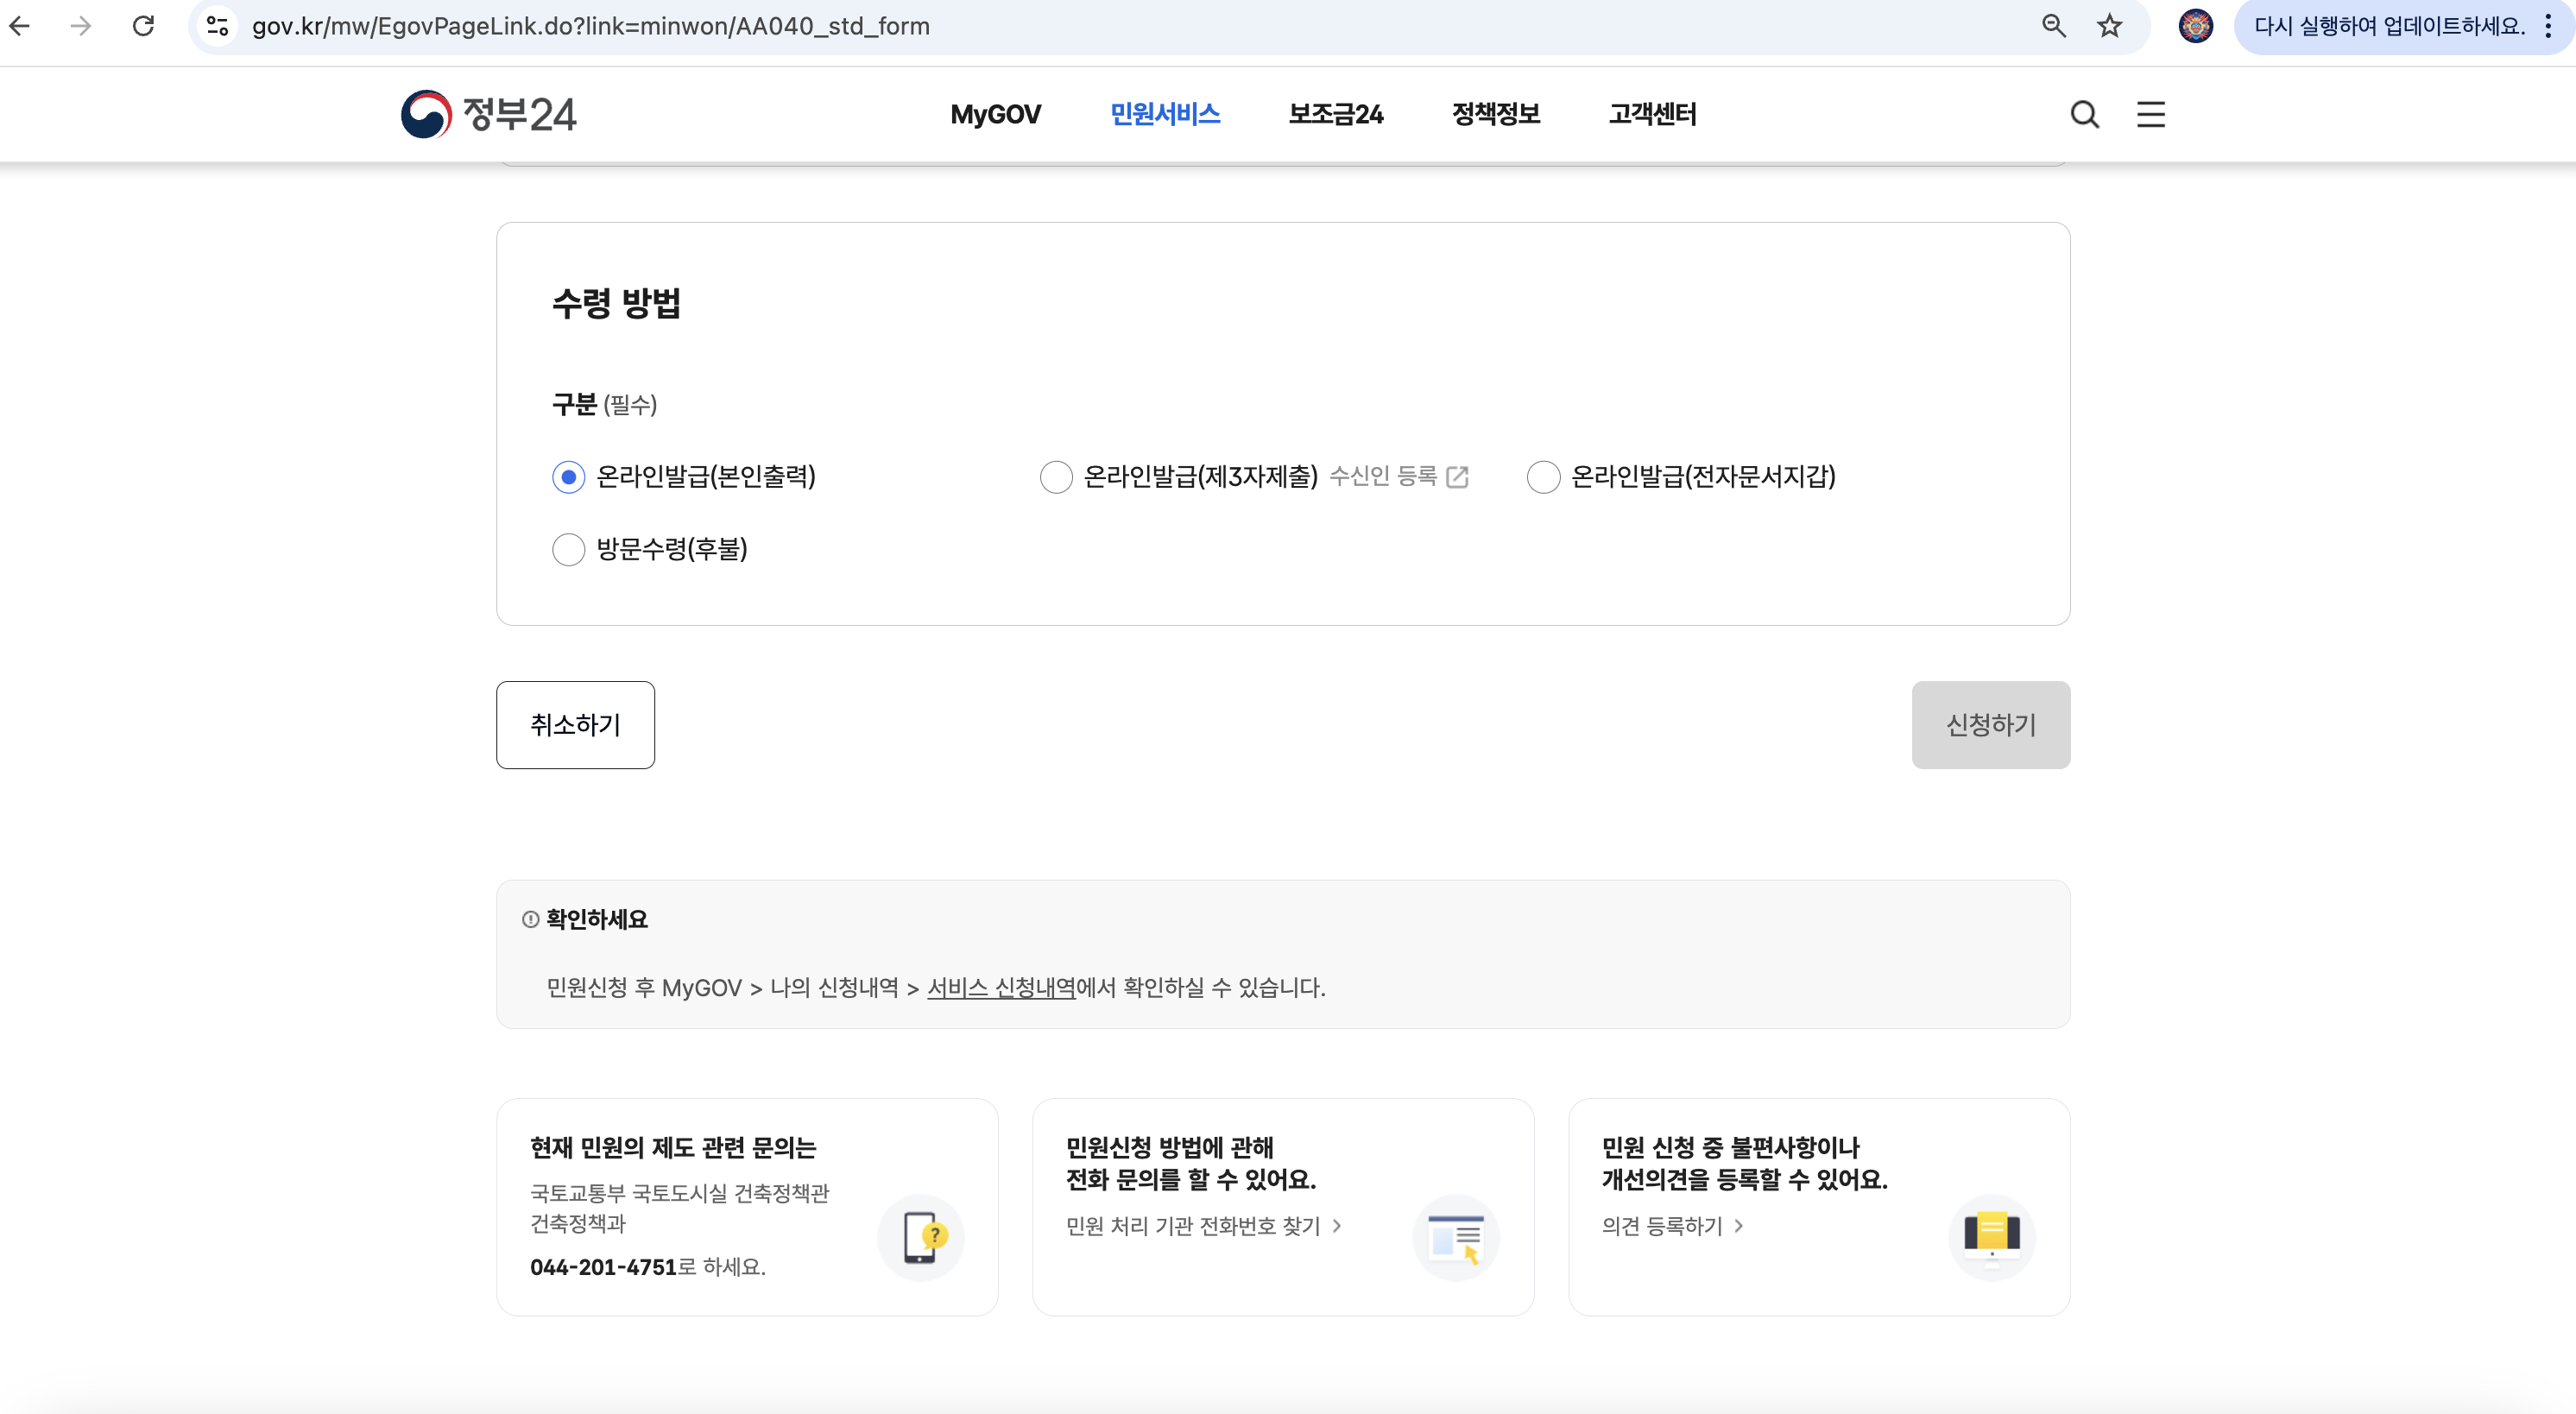Click the 정부24 logo
2576x1414 pixels.
pyautogui.click(x=488, y=114)
